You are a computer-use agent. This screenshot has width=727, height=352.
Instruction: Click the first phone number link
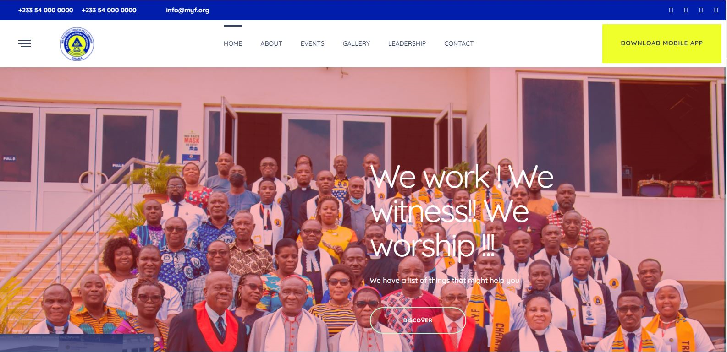pos(45,10)
